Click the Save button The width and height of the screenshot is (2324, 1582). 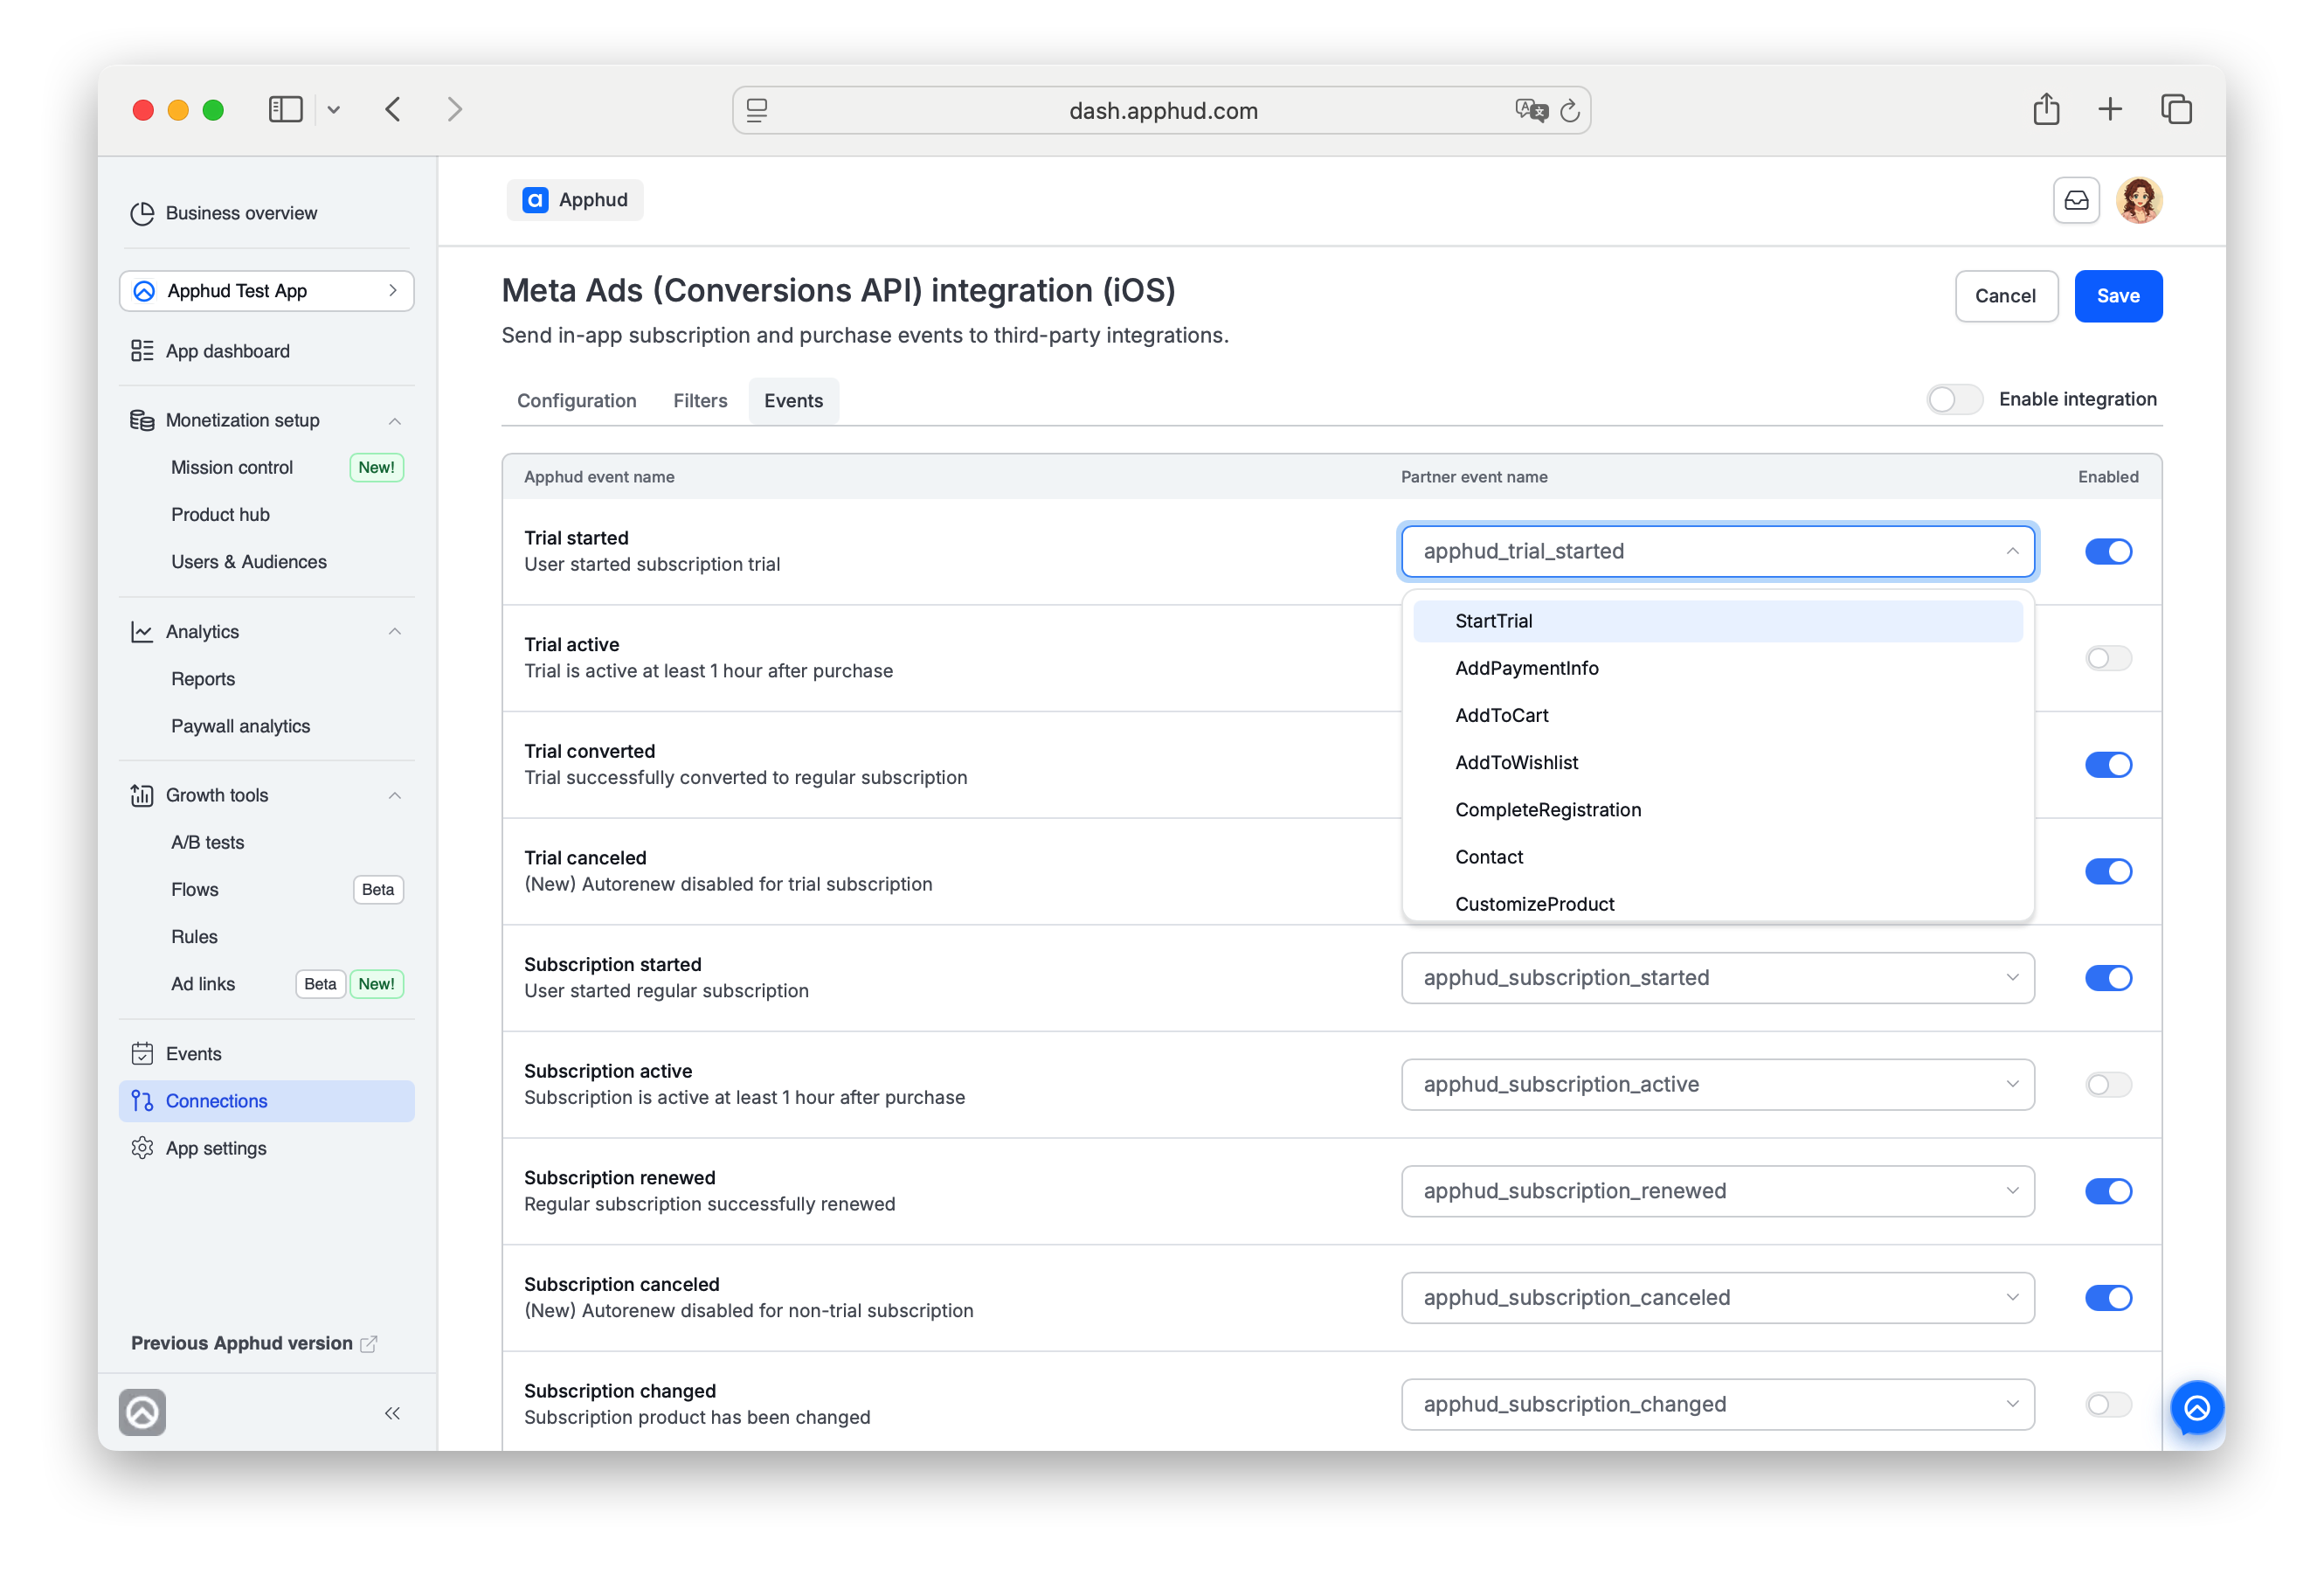click(2118, 296)
